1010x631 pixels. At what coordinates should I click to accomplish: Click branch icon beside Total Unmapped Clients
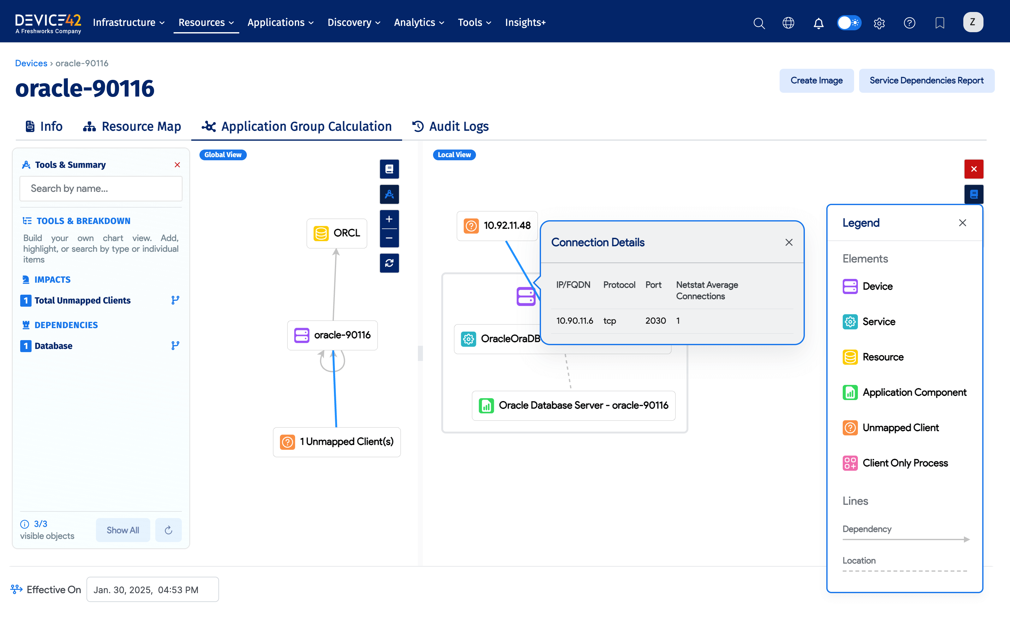(x=175, y=300)
